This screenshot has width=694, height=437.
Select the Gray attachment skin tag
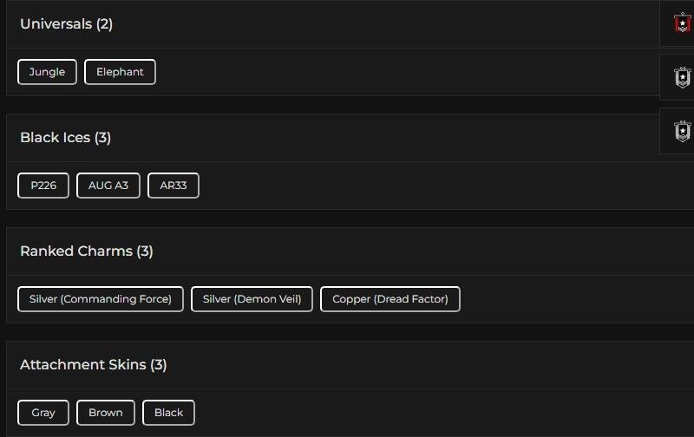coord(43,413)
